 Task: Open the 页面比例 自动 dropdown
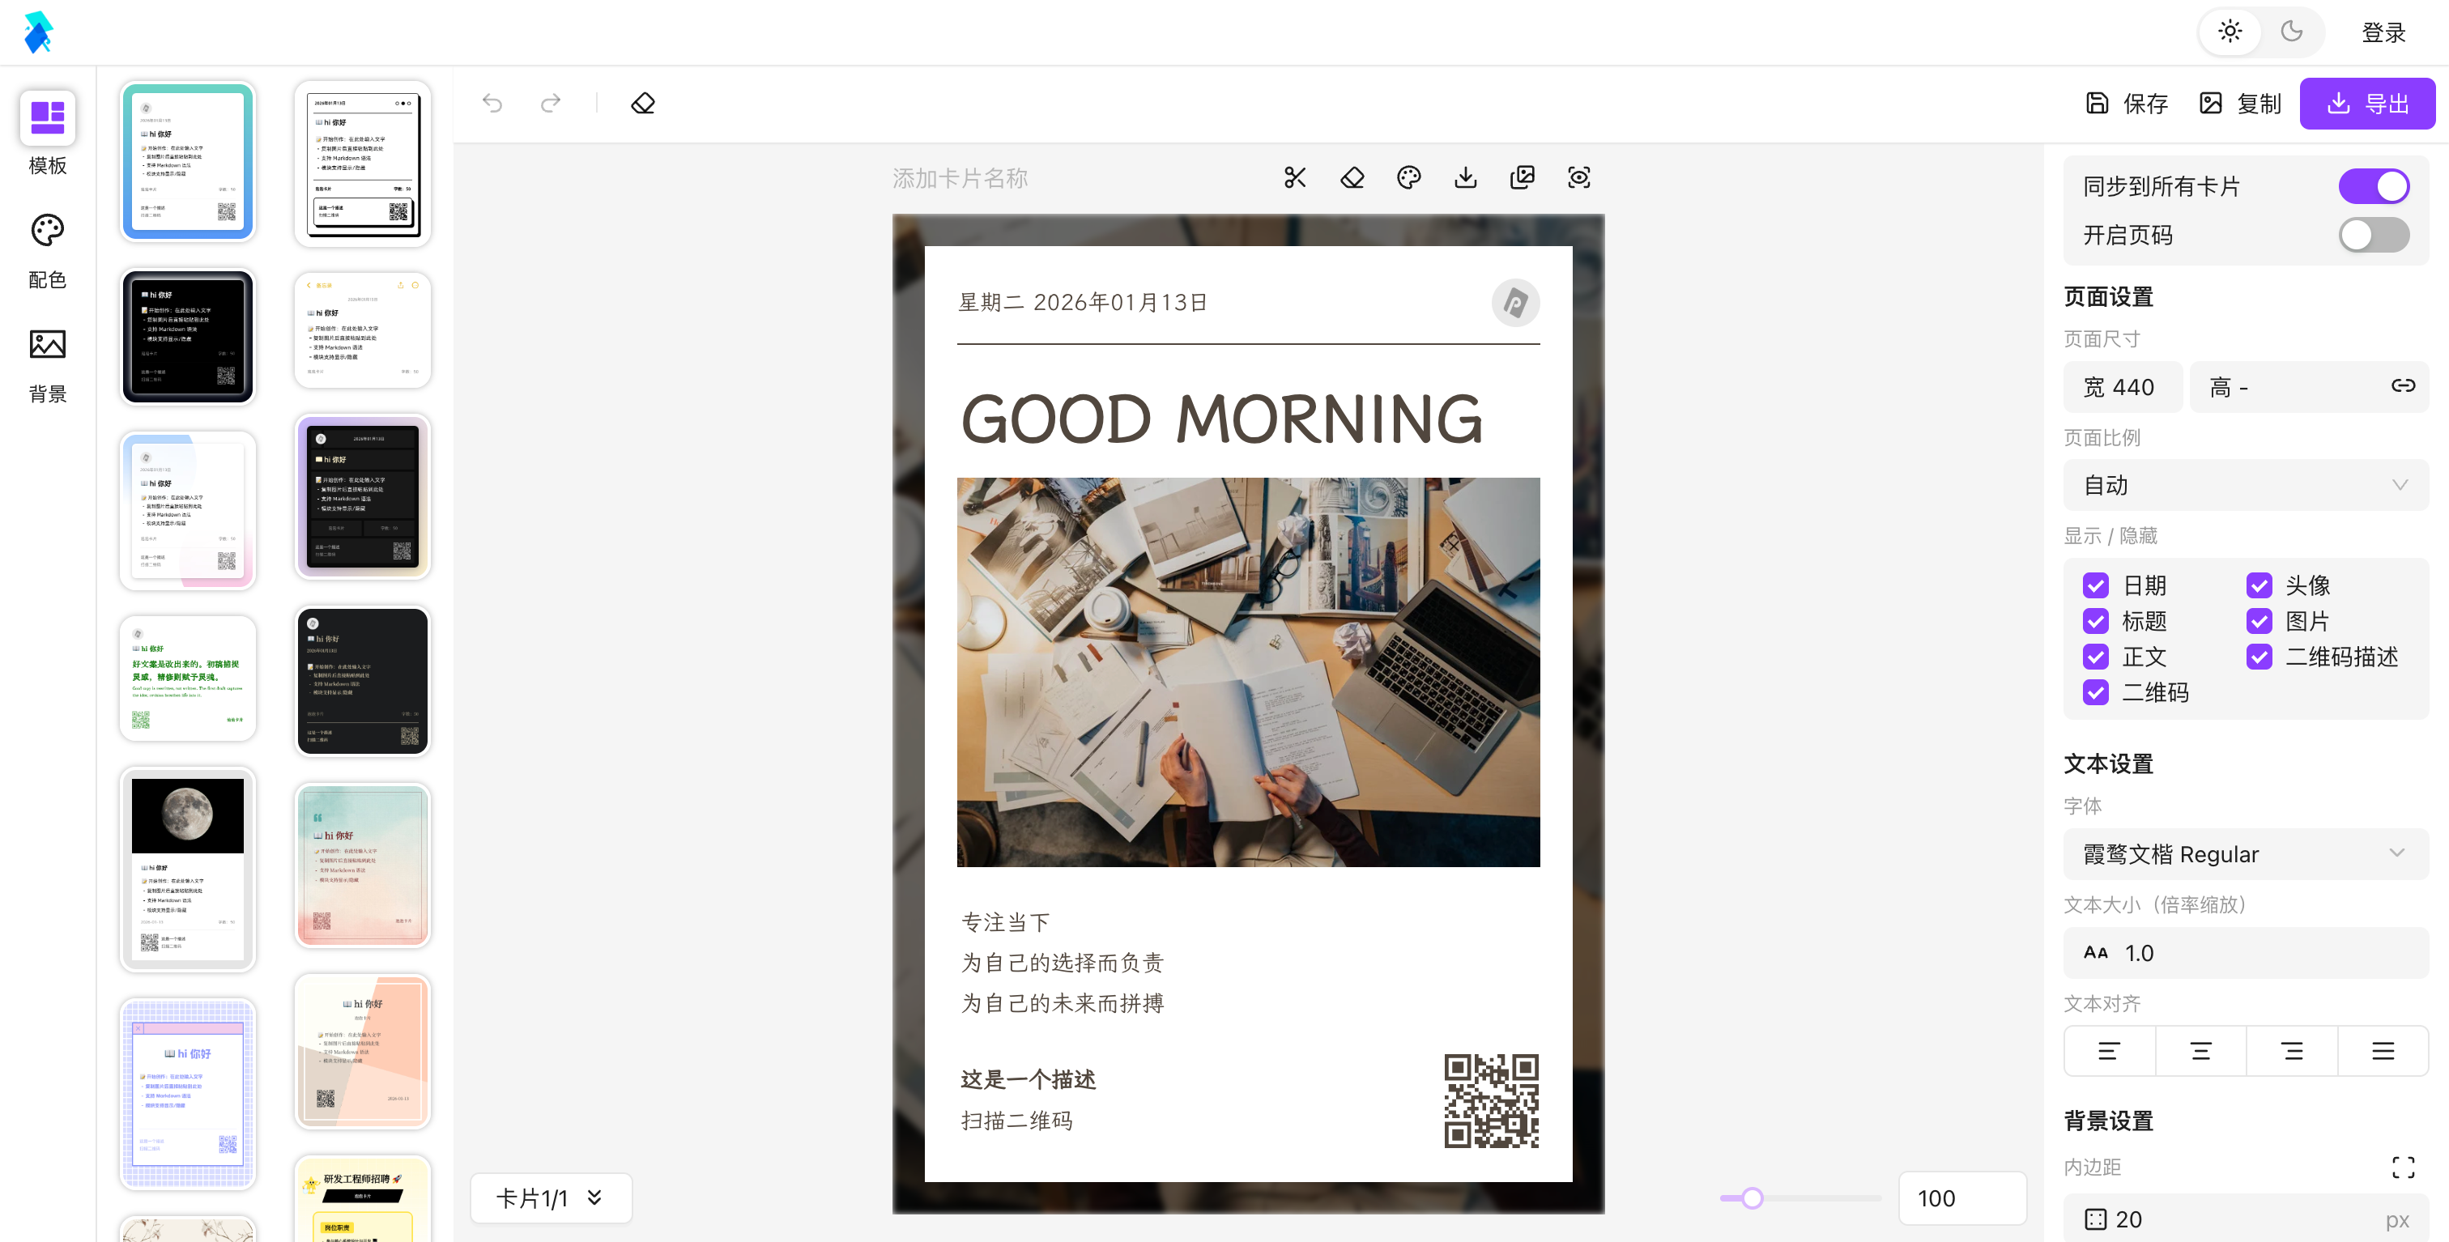[x=2245, y=486]
